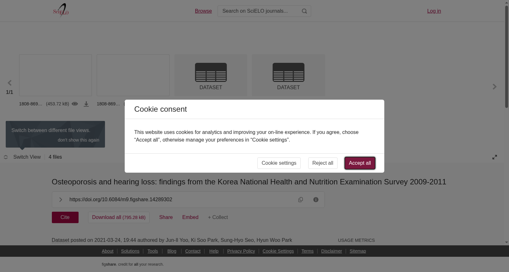Open fullscreen view icon
This screenshot has width=509, height=272.
click(495, 157)
